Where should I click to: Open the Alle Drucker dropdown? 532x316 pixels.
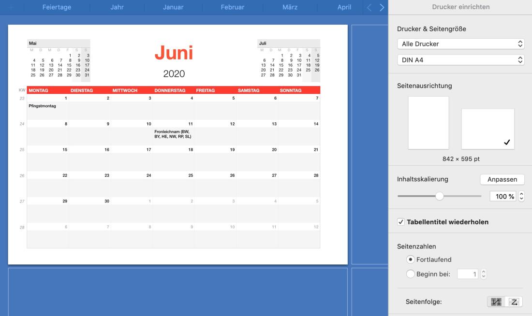click(460, 43)
